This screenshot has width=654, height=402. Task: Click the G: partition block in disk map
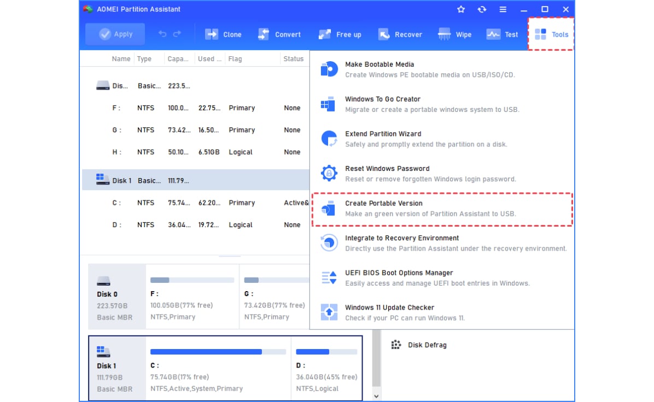275,297
